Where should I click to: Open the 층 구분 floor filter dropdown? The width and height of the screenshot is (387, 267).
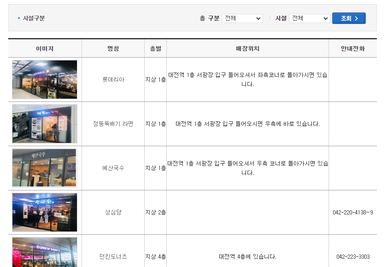[x=242, y=18]
